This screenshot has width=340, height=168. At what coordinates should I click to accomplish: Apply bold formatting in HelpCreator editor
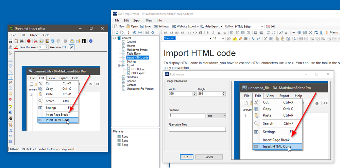point(207,33)
